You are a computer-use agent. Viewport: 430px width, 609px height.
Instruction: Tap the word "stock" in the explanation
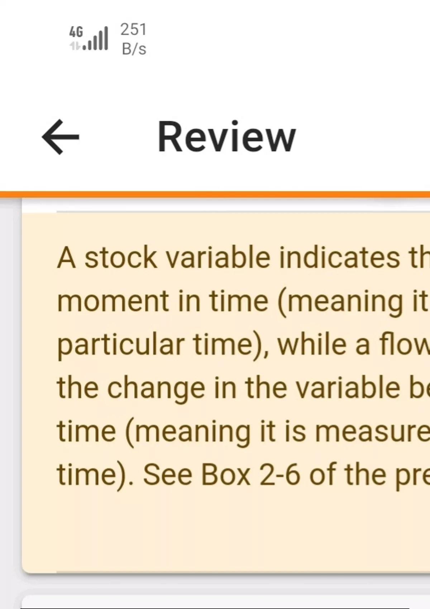coord(121,258)
